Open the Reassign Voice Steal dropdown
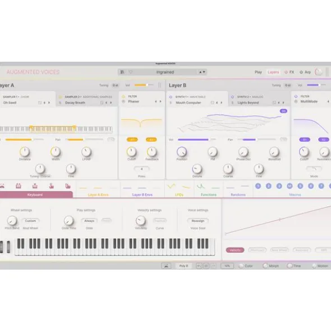Screen dimensions: 331x332 coord(198,221)
